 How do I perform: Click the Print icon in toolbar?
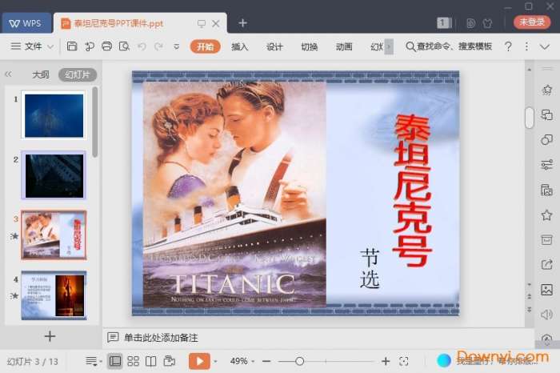tap(106, 46)
